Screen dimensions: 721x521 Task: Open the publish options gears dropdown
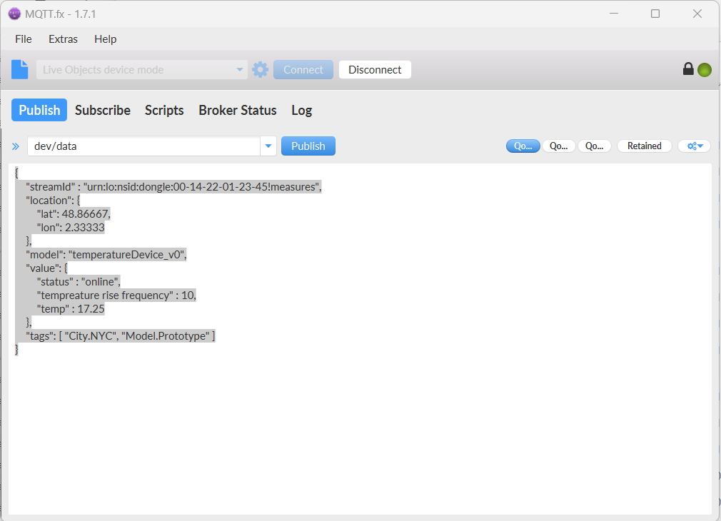[695, 146]
